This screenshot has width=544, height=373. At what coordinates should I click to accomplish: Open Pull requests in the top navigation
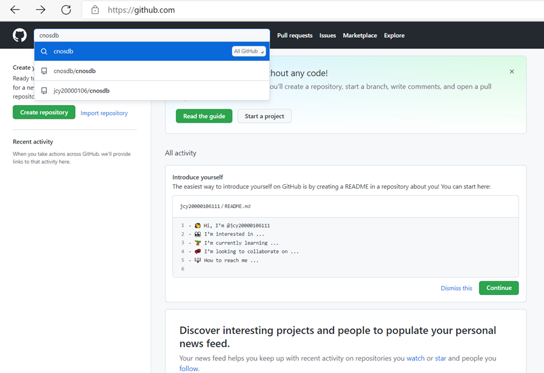[x=295, y=36]
